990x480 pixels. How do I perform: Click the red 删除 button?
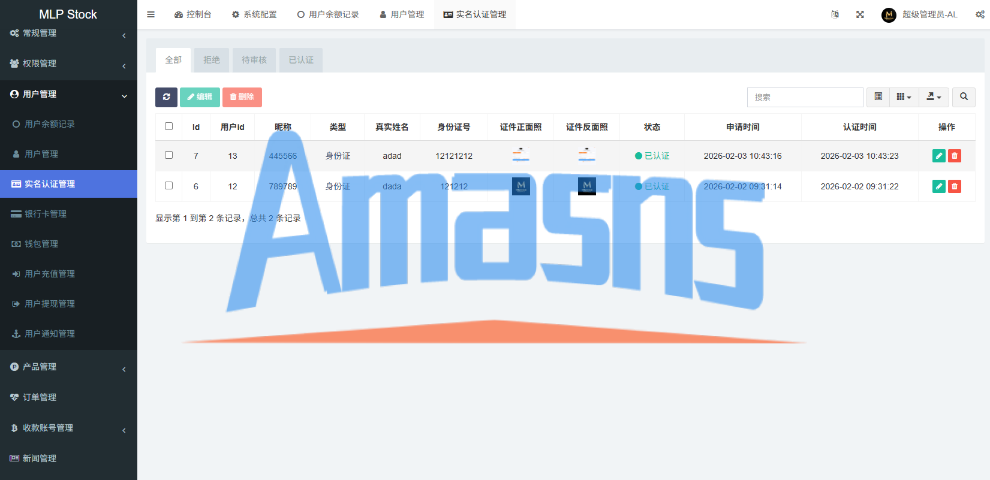click(x=242, y=97)
